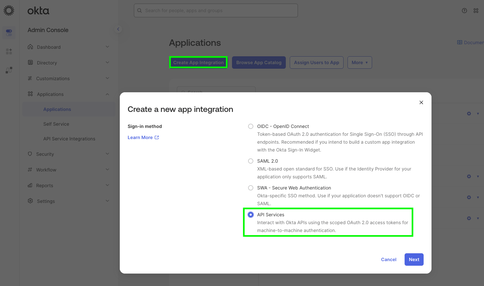Open the More dropdown button
This screenshot has width=484, height=286.
click(360, 63)
